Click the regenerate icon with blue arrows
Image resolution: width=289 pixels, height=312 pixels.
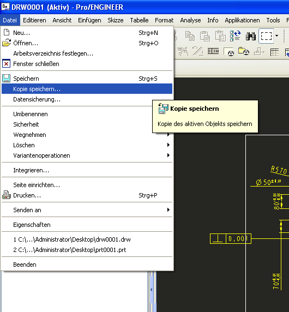click(236, 36)
